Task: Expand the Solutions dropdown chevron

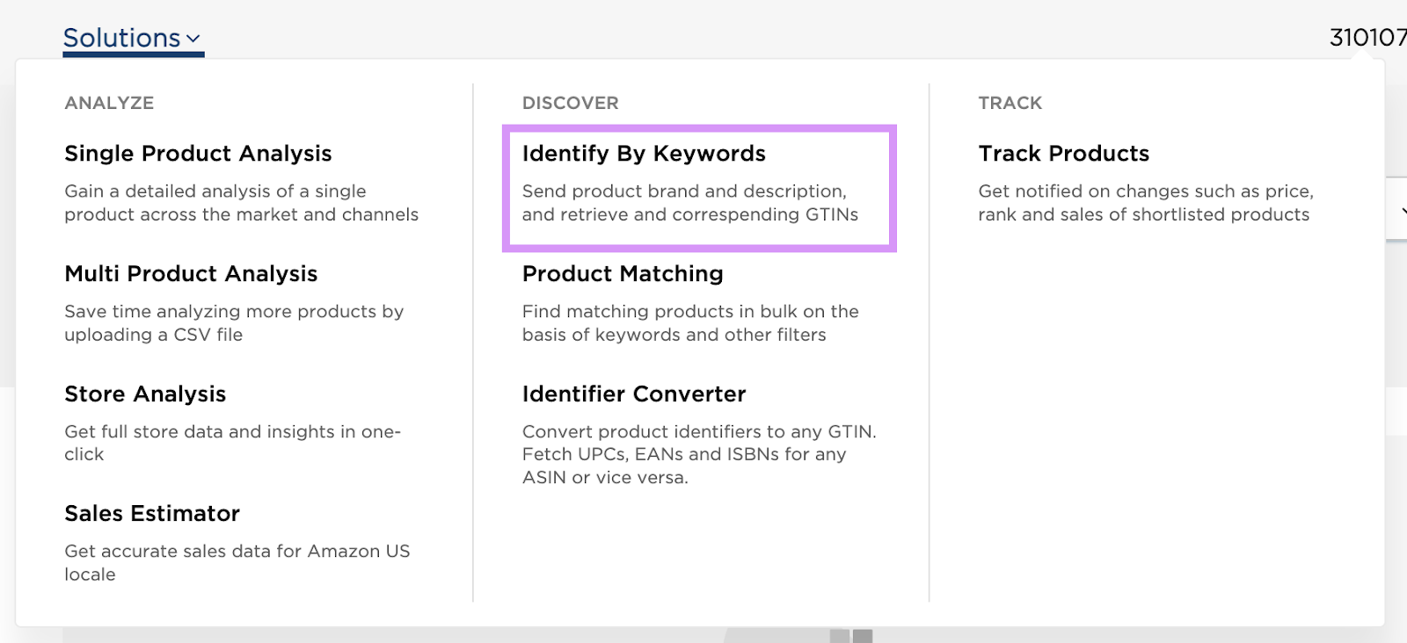Action: (x=193, y=40)
